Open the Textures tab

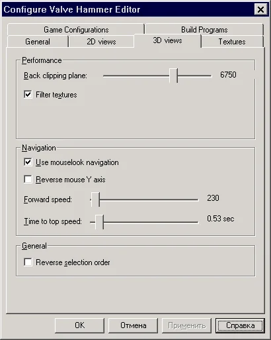[232, 42]
